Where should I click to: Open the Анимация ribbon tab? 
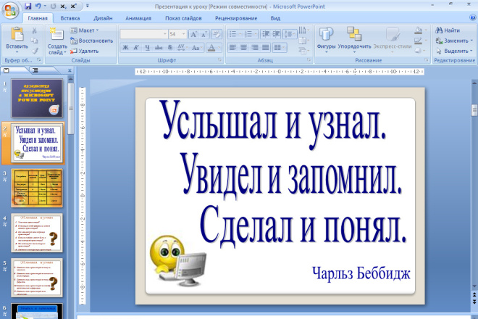tap(138, 18)
